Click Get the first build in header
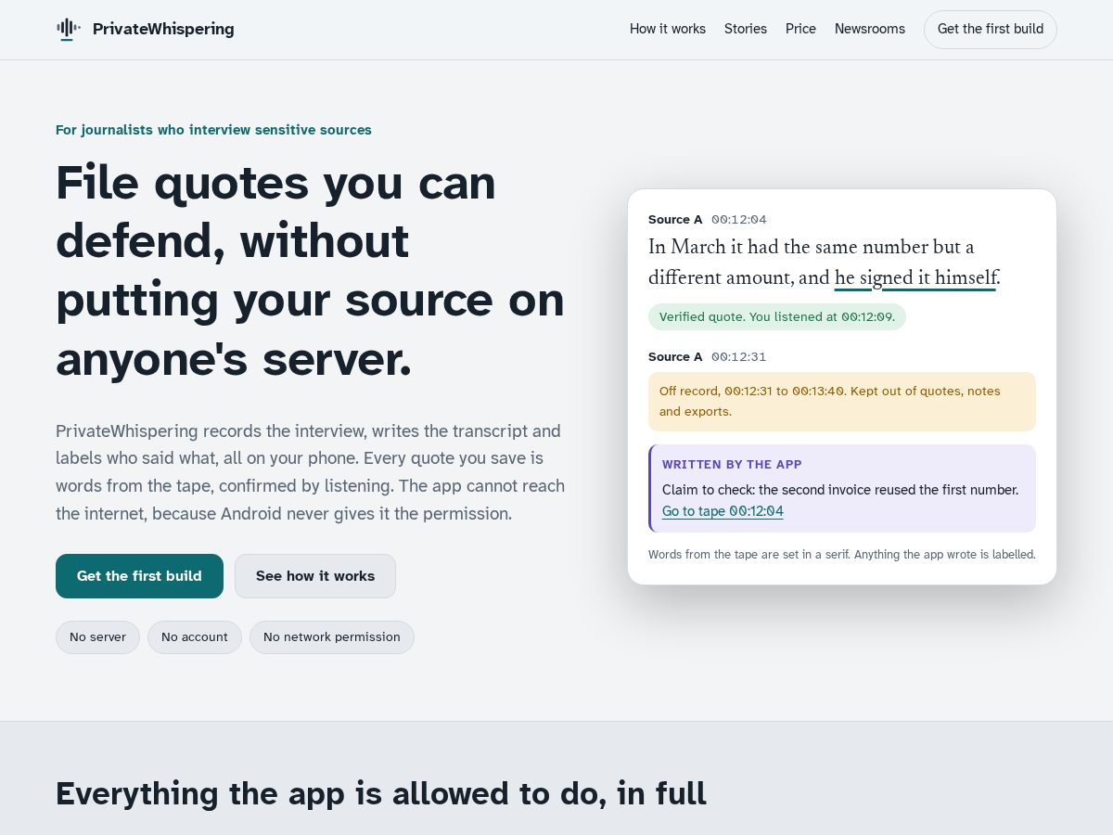The width and height of the screenshot is (1113, 835). (991, 30)
